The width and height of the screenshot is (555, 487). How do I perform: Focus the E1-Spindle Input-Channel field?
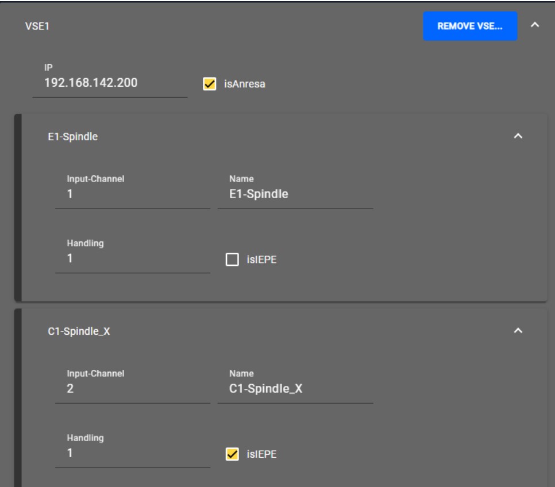[132, 195]
